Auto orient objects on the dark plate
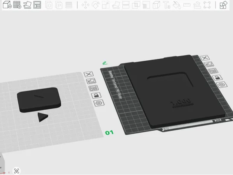Screen dimensions: 233x175 click(x=209, y=64)
